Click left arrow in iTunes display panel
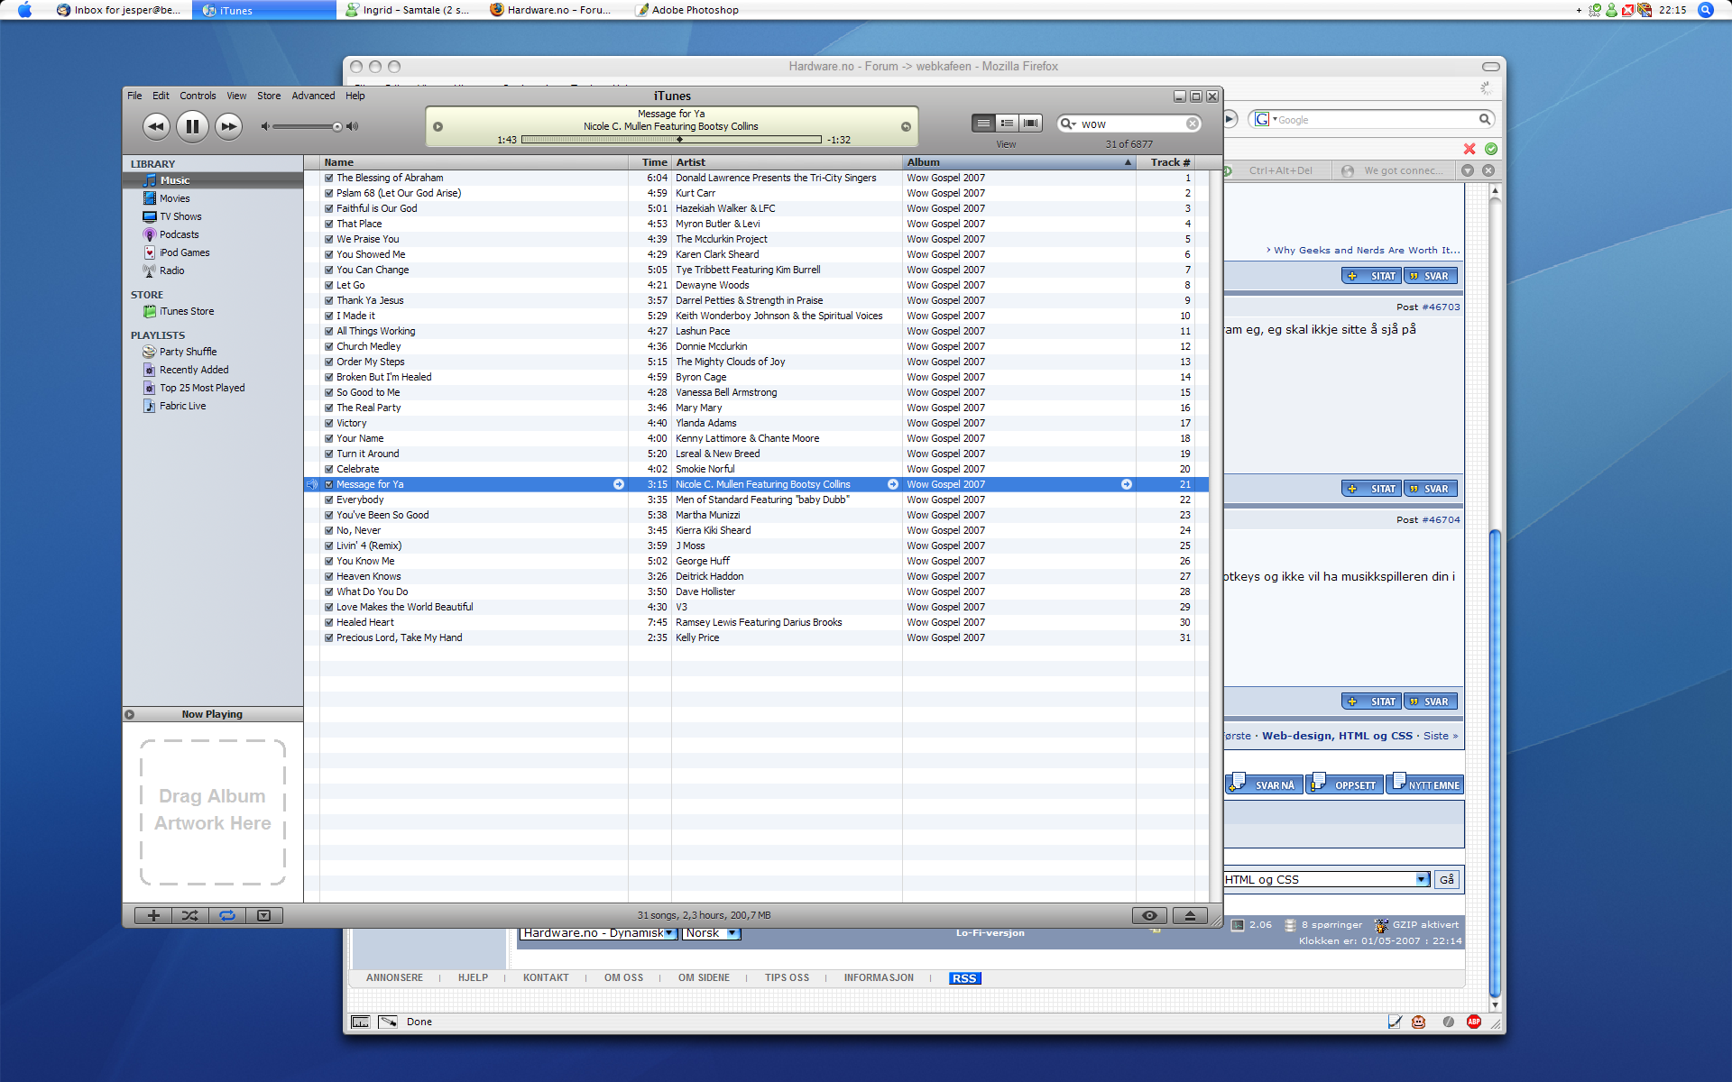1732x1082 pixels. 438,126
